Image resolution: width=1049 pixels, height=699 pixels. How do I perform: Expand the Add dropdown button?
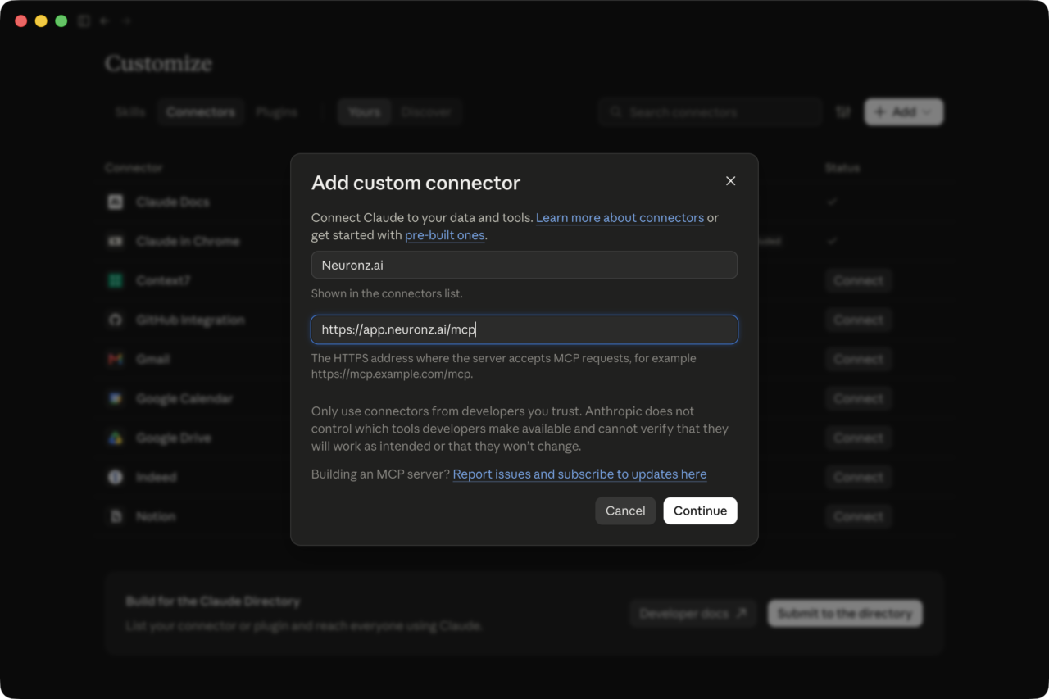coord(904,112)
